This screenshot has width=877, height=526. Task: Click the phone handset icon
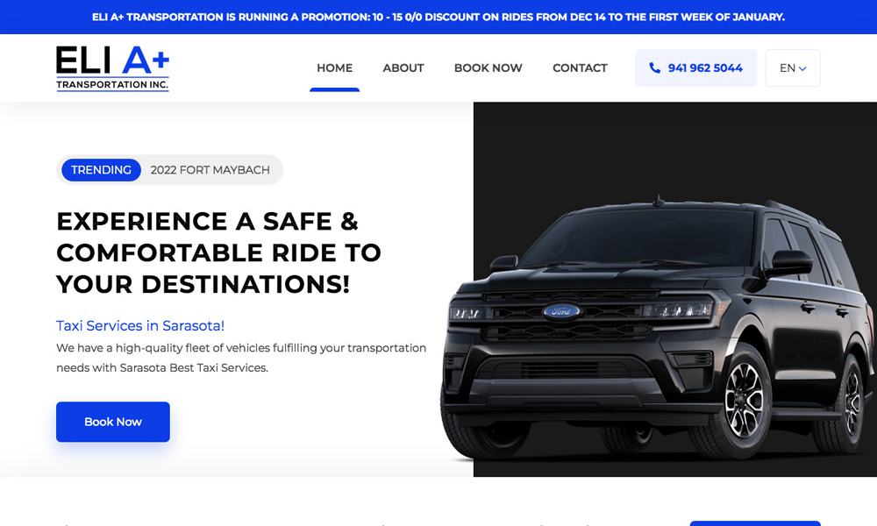(654, 68)
